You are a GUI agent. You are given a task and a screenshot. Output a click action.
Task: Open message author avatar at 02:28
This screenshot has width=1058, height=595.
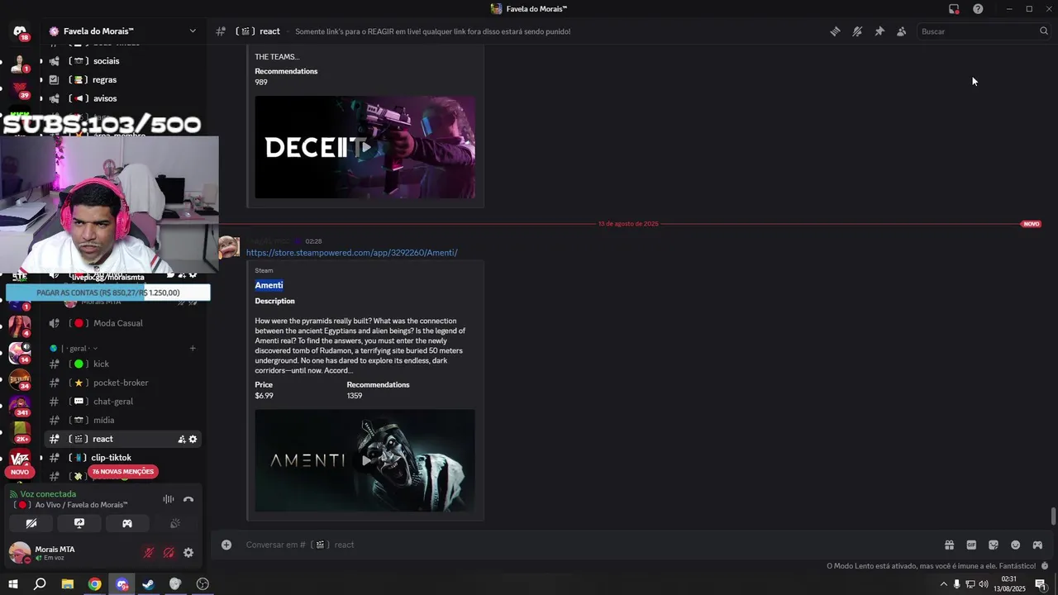tap(229, 247)
